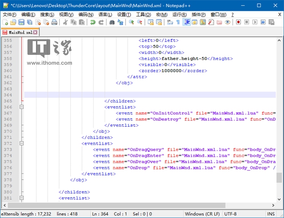
Task: Open the 插件(P) plugins menu
Action: point(198,15)
